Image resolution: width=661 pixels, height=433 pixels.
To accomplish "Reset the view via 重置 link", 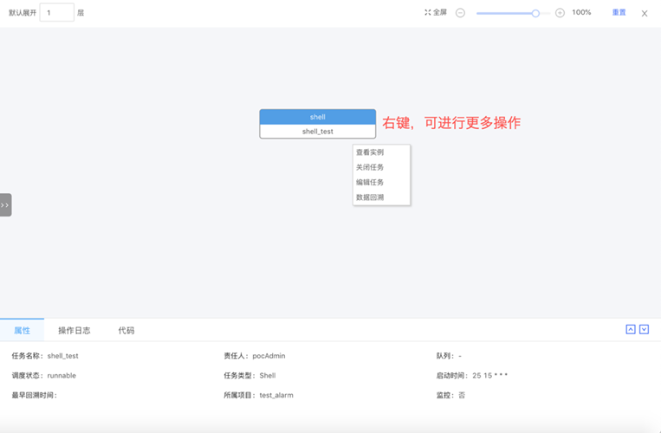I will [x=619, y=13].
